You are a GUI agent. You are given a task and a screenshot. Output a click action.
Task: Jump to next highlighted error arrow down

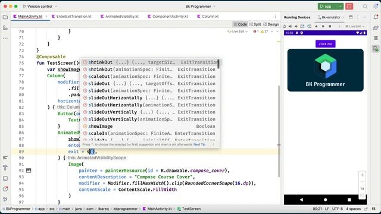(x=277, y=32)
